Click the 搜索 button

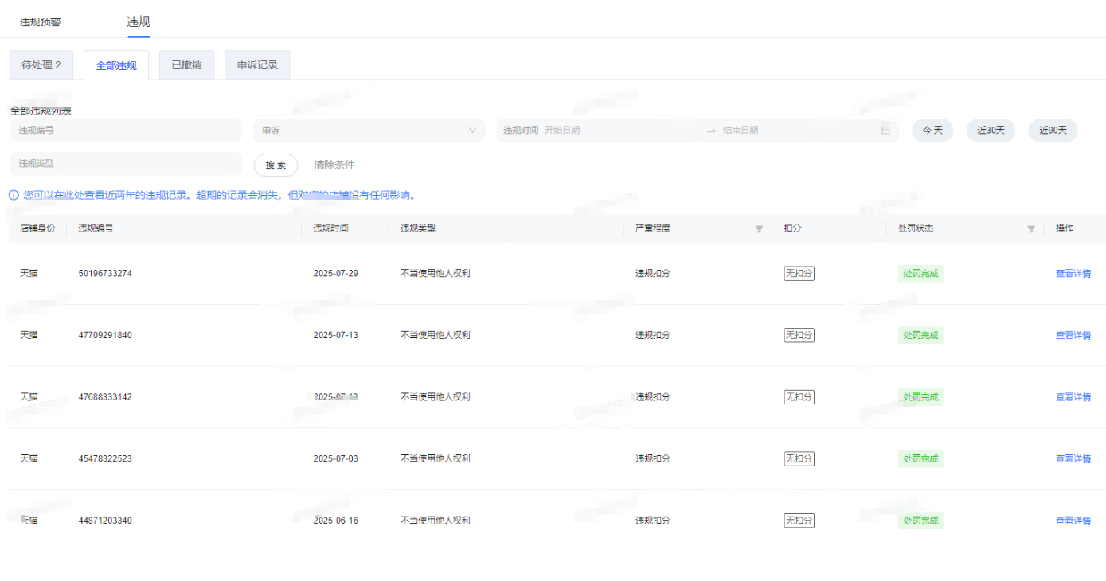tap(276, 165)
